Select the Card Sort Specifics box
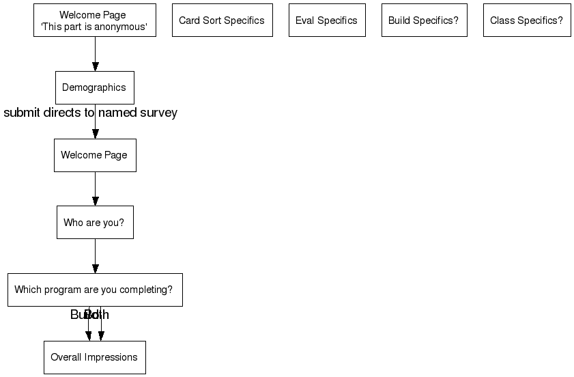 click(x=222, y=20)
